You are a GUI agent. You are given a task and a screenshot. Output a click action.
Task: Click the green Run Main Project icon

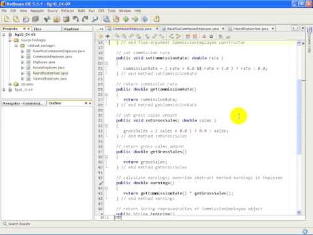click(x=126, y=19)
